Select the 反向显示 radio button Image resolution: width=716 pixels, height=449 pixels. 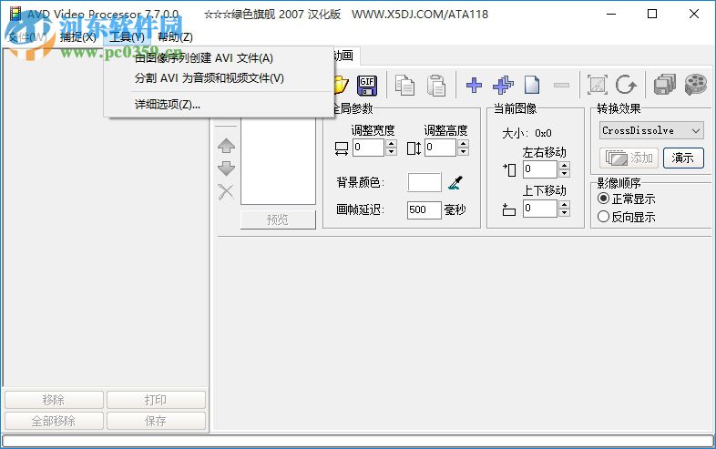pos(603,216)
